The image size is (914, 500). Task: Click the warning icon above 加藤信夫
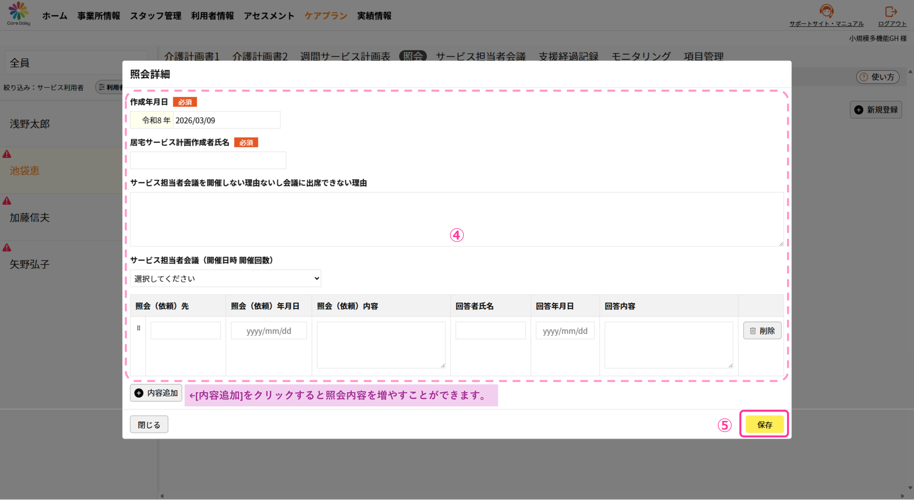7,201
